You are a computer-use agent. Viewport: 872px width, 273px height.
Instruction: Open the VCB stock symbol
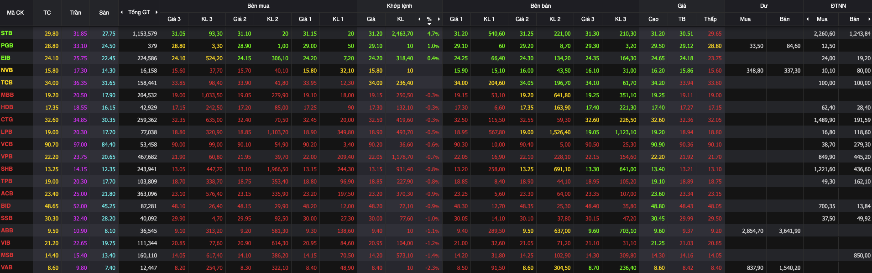point(7,144)
